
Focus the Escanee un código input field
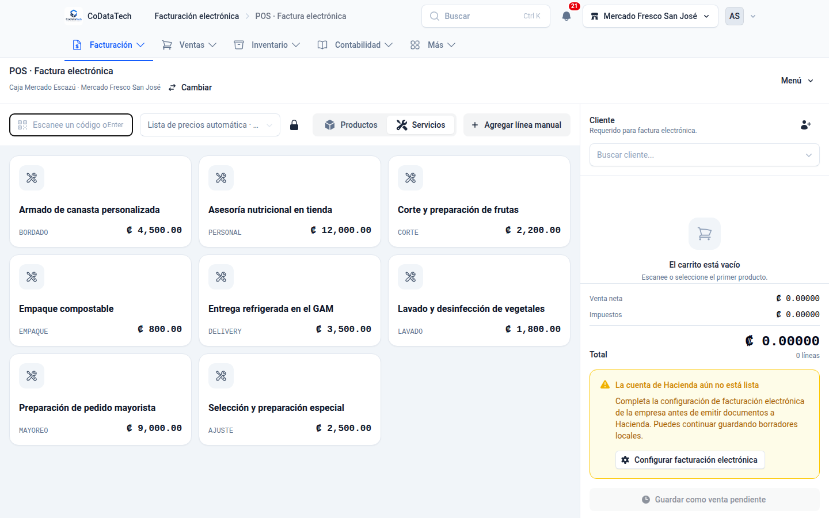(71, 125)
